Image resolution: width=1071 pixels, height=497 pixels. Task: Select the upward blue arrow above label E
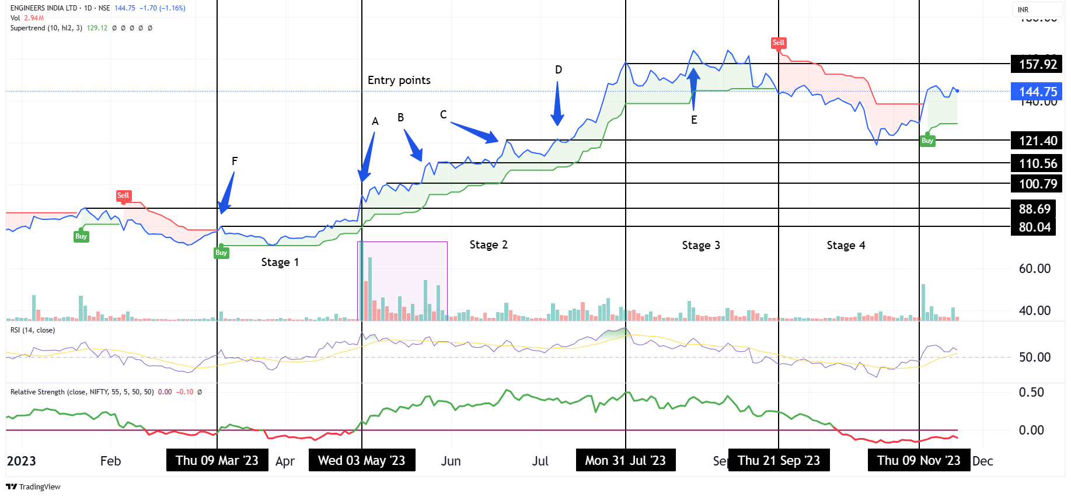pyautogui.click(x=693, y=87)
